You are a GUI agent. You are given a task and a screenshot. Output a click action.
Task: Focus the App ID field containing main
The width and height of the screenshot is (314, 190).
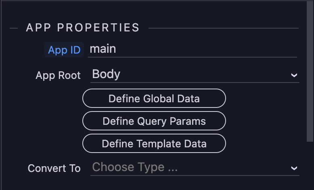pos(192,50)
